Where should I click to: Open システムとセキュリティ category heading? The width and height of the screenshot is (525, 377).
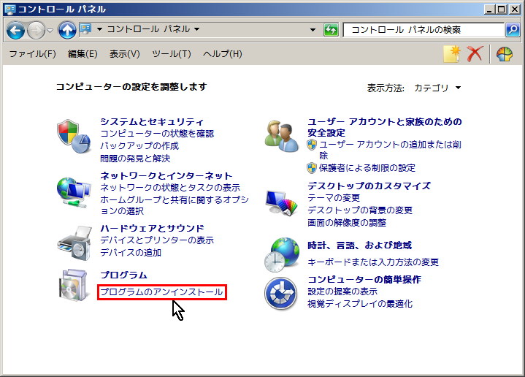pos(152,121)
